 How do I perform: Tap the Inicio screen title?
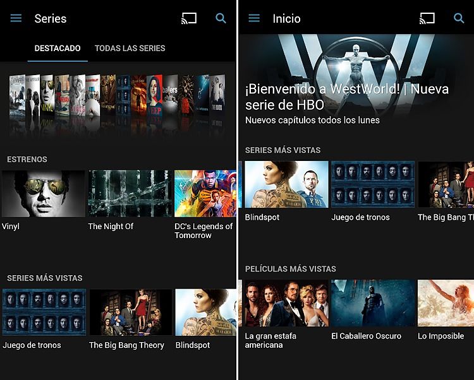pyautogui.click(x=286, y=19)
